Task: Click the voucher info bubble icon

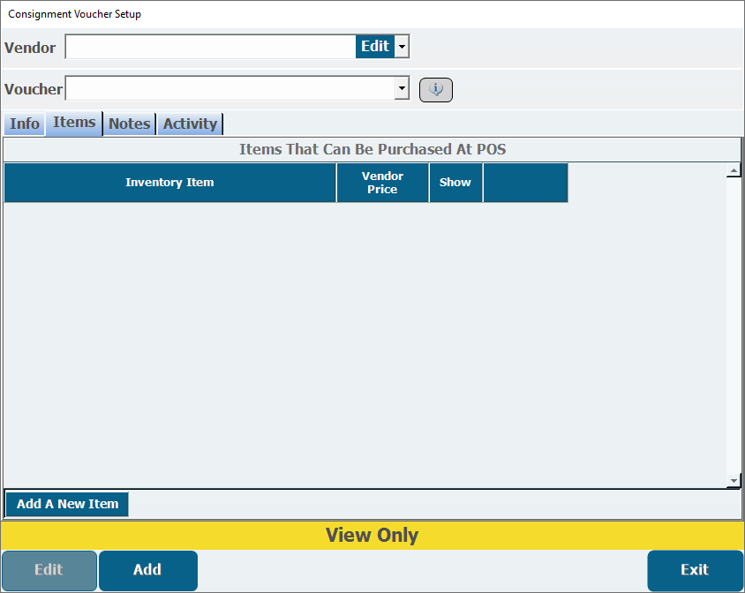Action: coord(435,90)
